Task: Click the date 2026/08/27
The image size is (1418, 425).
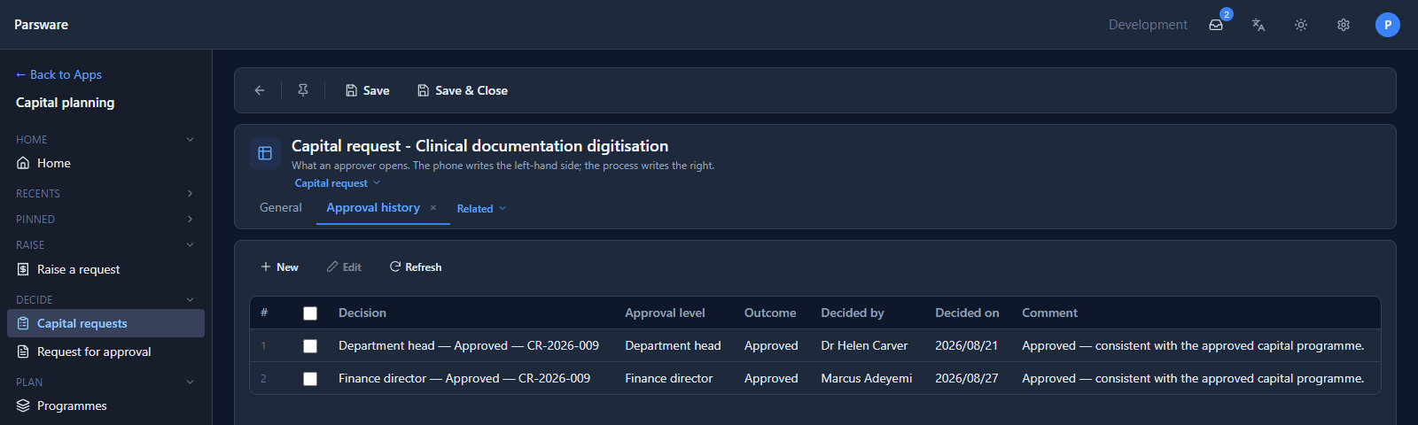Action: 966,378
